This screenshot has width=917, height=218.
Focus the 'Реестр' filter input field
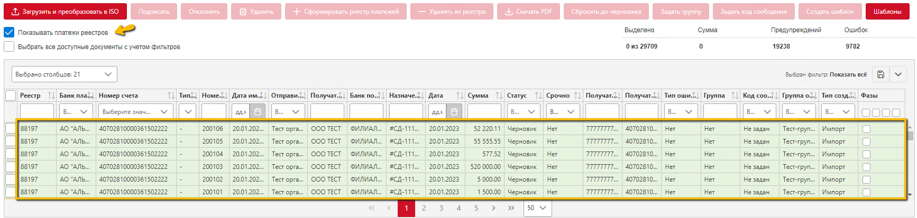click(37, 112)
